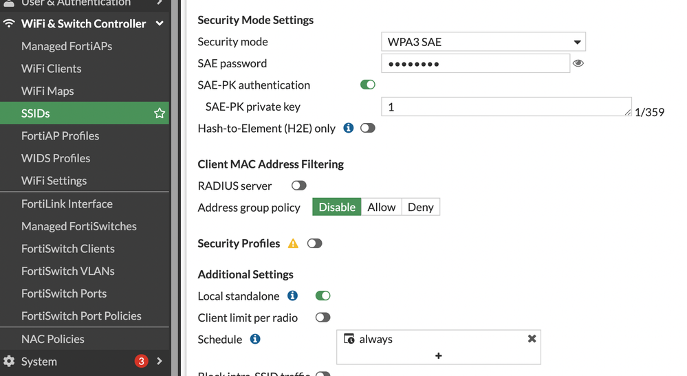Disable SAE-PK authentication toggle
The width and height of the screenshot is (687, 376).
368,85
